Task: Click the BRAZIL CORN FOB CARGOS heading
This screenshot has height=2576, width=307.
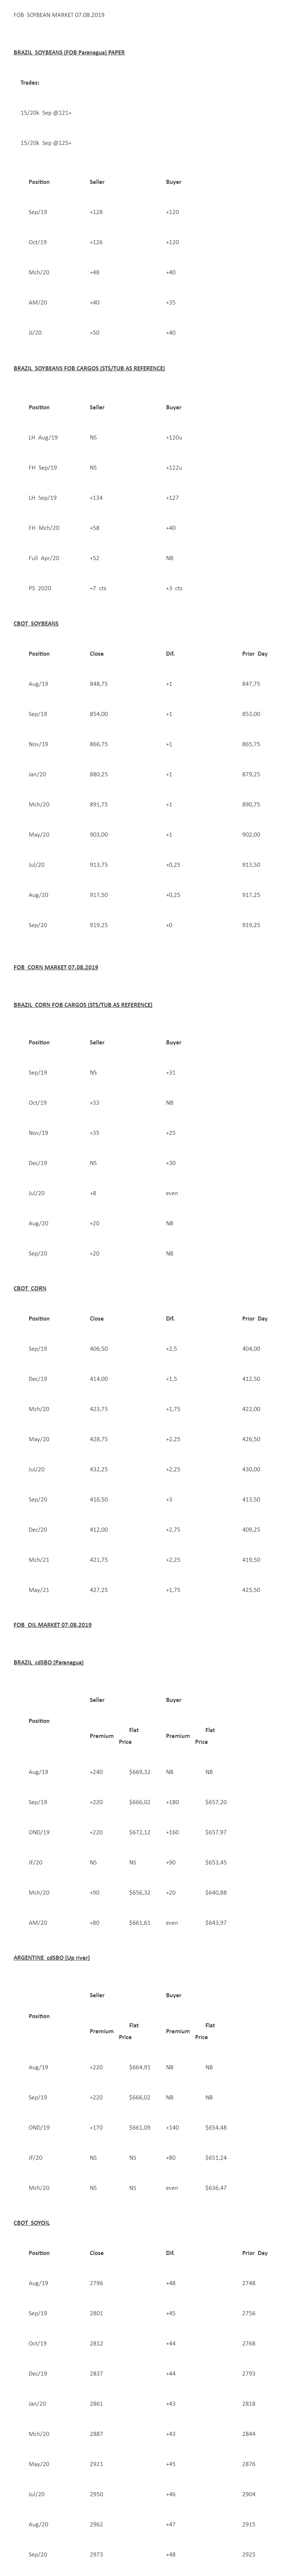Action: (x=83, y=1004)
